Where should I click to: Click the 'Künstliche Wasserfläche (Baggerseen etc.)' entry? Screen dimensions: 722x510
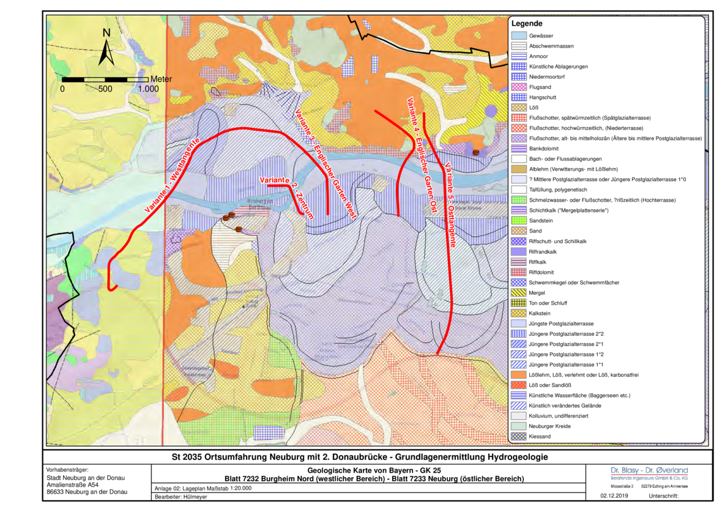[579, 396]
